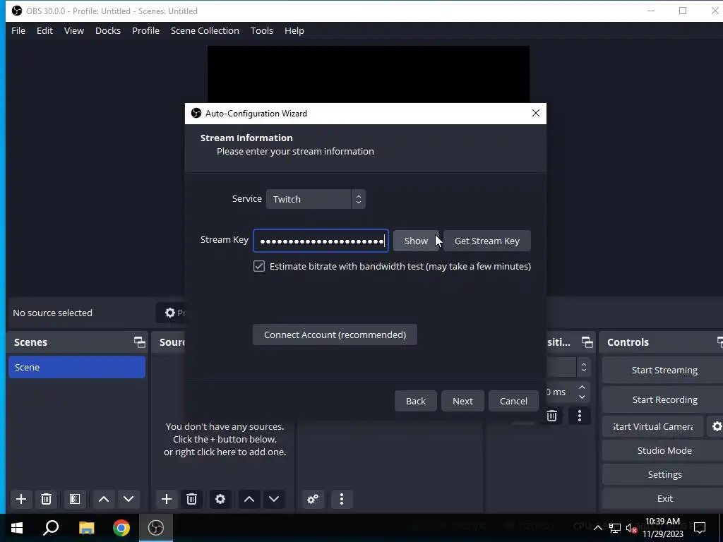Open the scene filters icon in the Scenes dock
This screenshot has width=723, height=542.
[x=75, y=499]
